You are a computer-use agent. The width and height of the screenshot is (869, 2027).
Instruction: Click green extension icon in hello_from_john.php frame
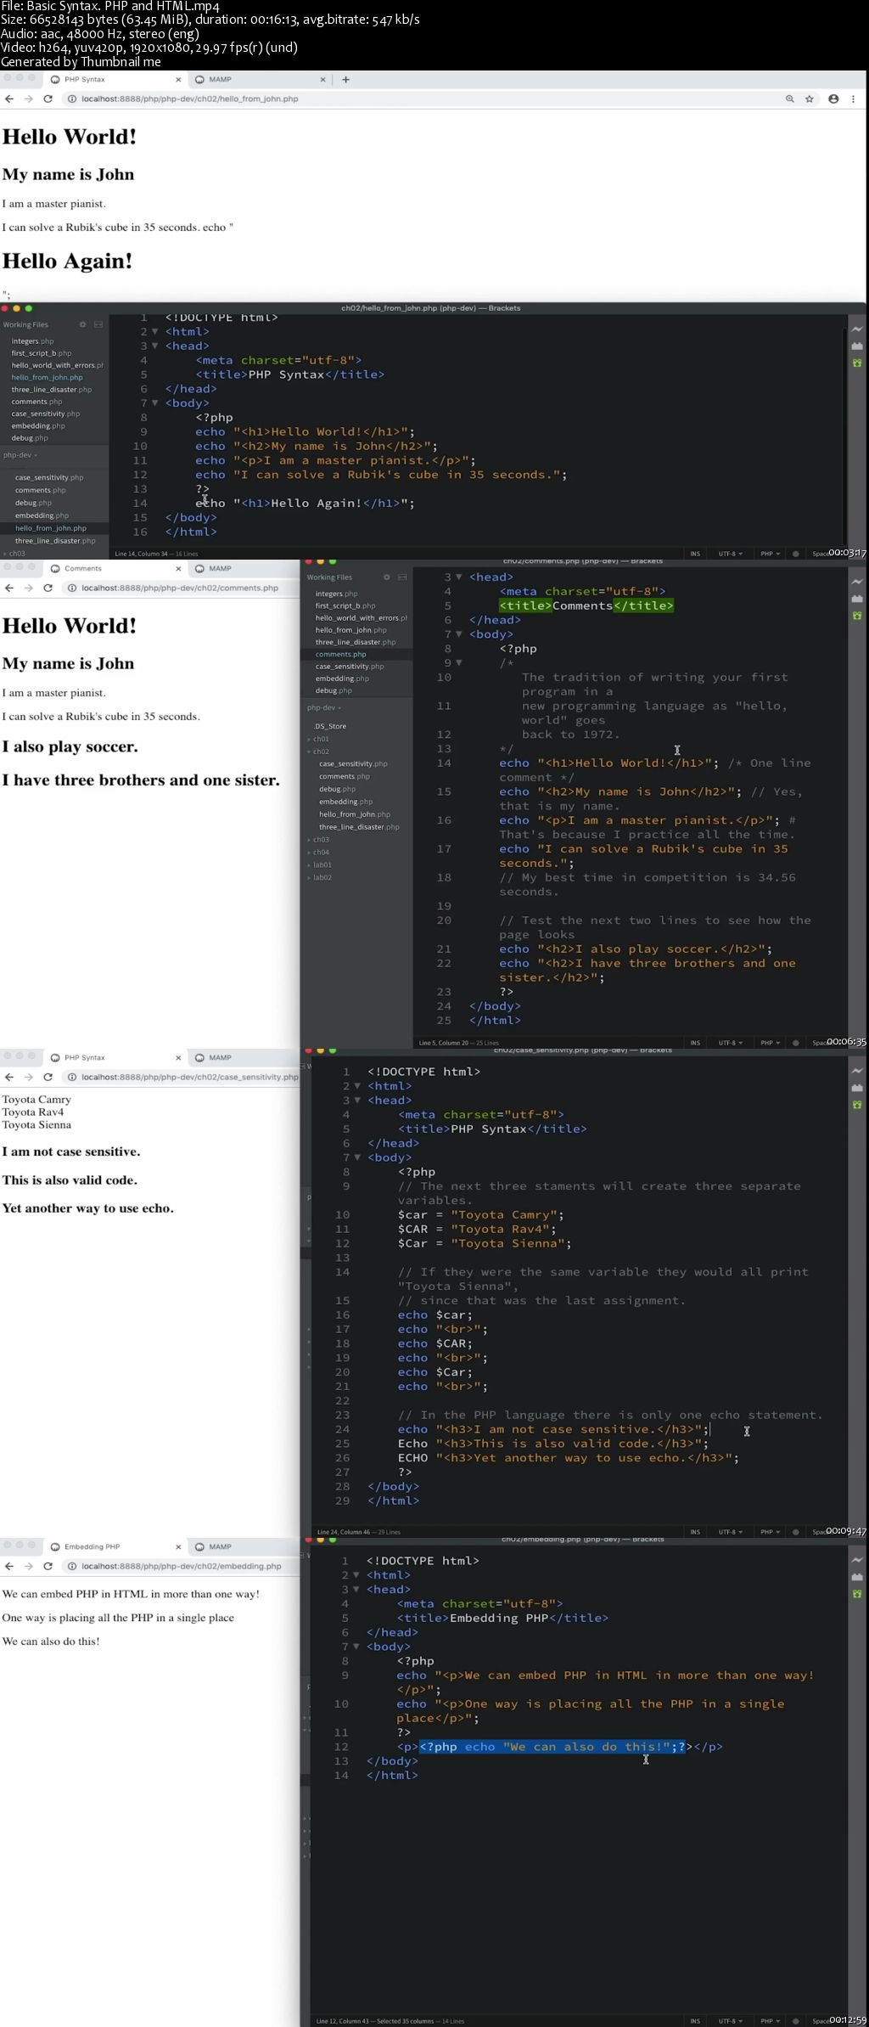tap(857, 363)
